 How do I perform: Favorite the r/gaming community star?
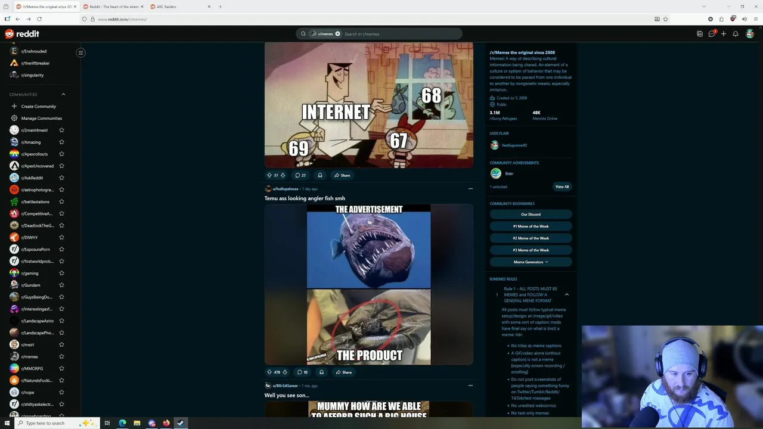point(61,273)
